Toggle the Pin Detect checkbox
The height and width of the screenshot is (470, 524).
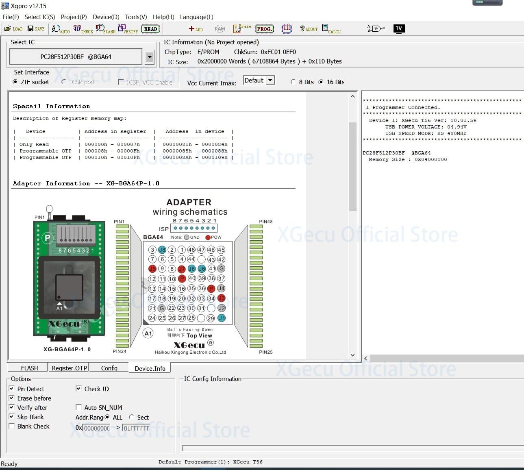[x=12, y=389]
